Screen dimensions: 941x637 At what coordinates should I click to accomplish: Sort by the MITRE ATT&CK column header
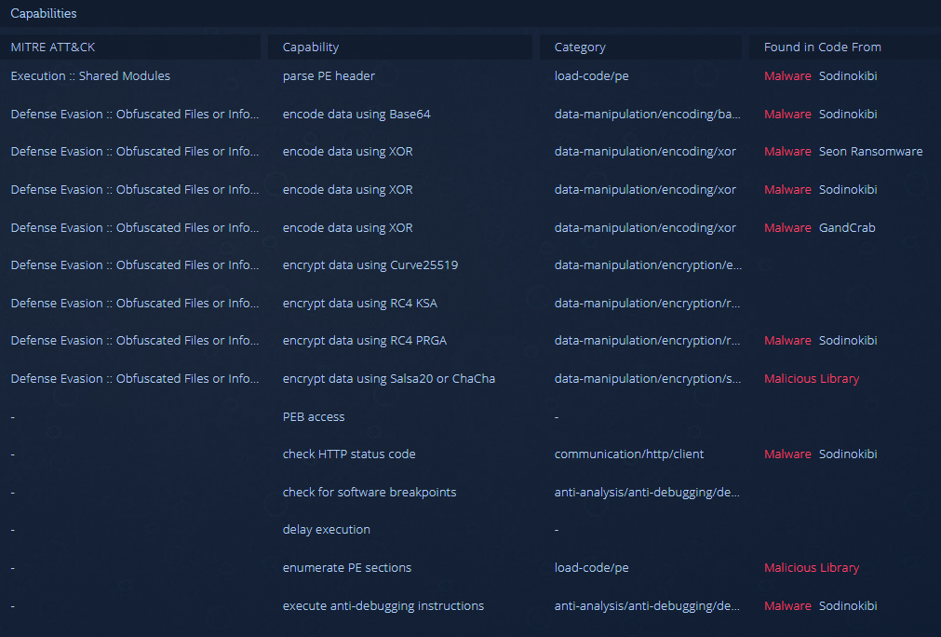53,47
